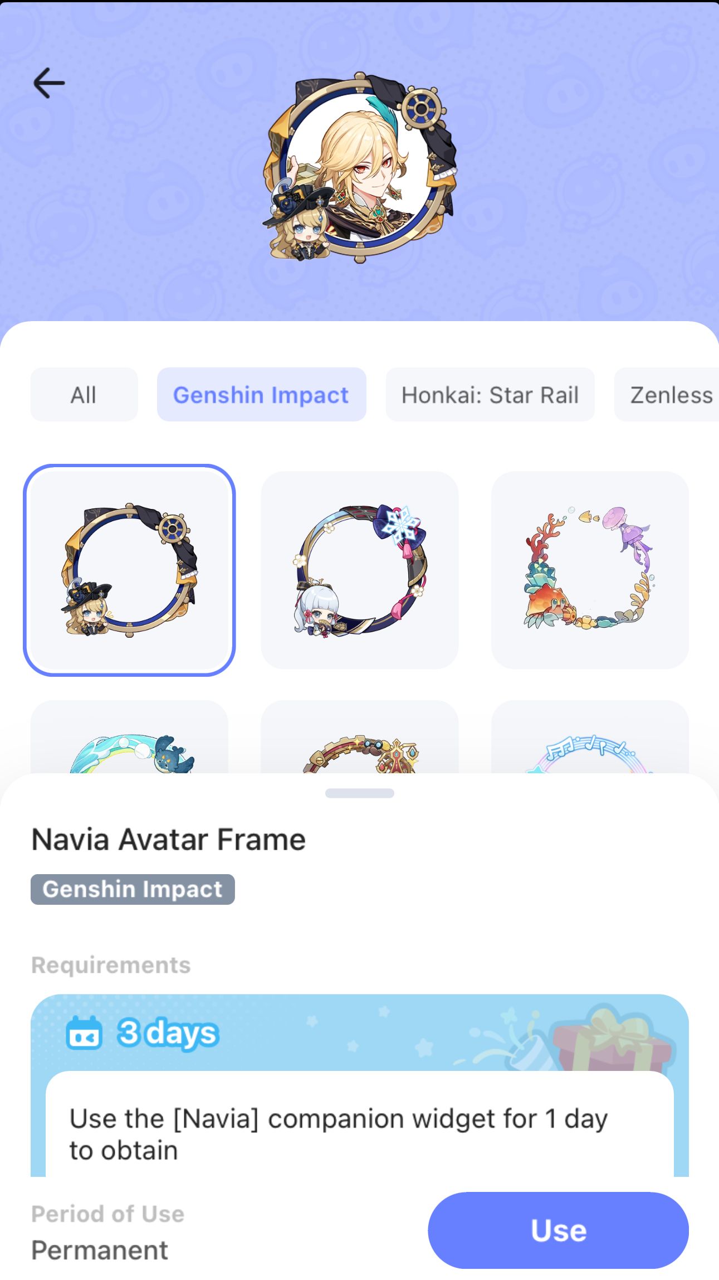Tap the calendar icon beside 3 days
The image size is (719, 1280).
pos(84,1033)
